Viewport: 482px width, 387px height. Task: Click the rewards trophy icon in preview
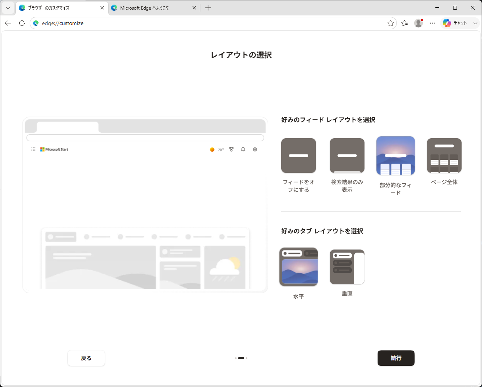(x=231, y=149)
